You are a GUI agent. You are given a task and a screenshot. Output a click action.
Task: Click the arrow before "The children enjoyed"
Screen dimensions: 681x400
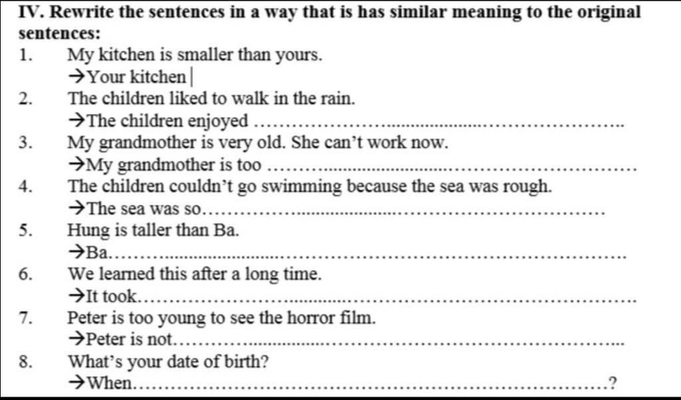tap(77, 122)
